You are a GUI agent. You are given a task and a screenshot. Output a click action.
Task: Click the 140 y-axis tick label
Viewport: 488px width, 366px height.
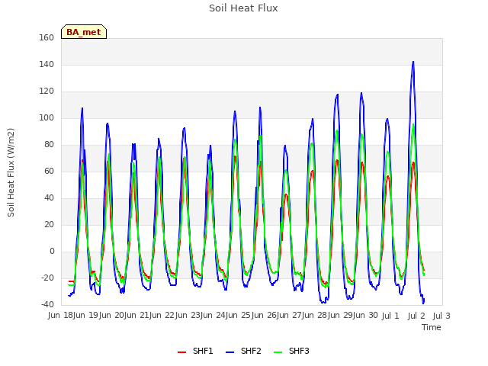pyautogui.click(x=47, y=64)
